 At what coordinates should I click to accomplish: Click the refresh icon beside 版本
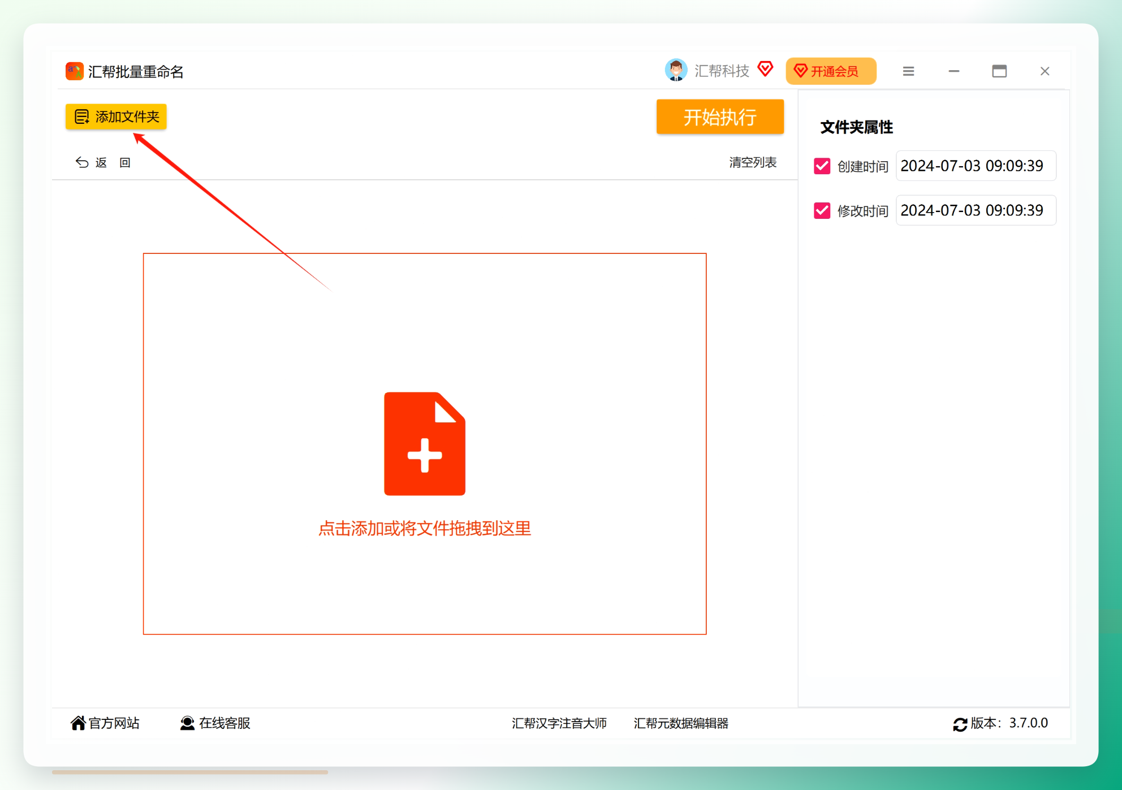pos(960,724)
